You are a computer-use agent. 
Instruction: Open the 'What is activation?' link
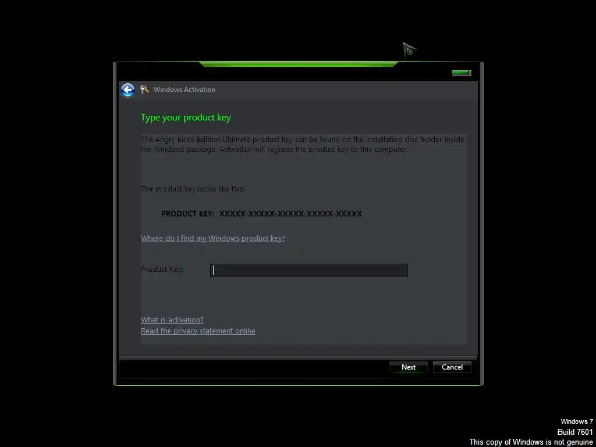click(x=172, y=320)
